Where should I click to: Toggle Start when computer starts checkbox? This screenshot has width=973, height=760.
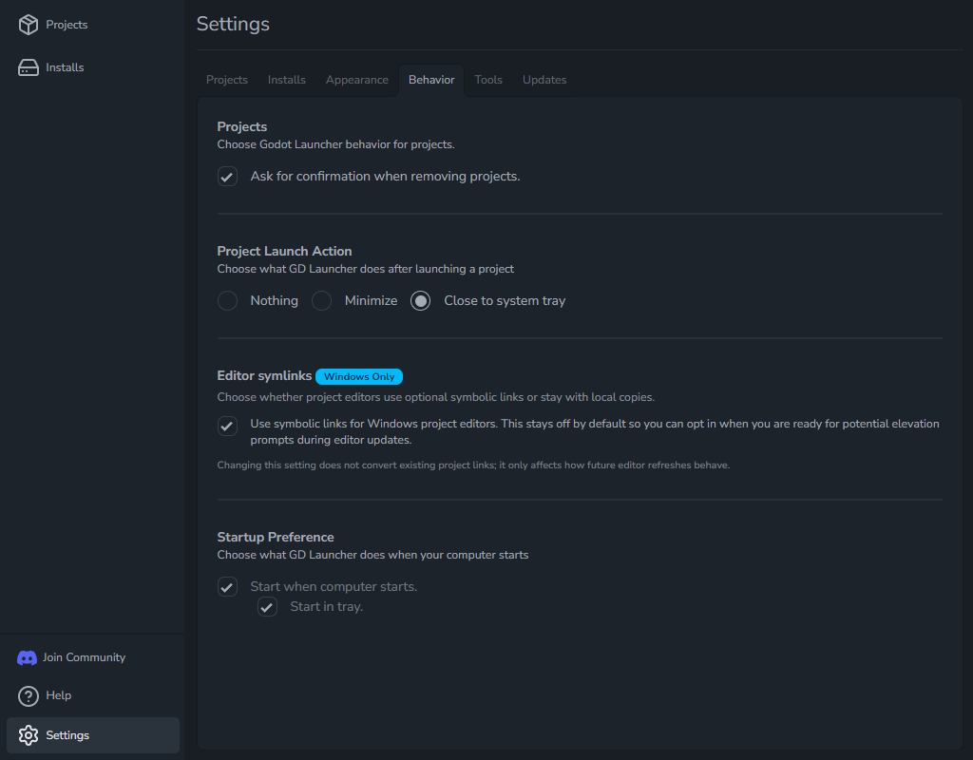tap(227, 587)
